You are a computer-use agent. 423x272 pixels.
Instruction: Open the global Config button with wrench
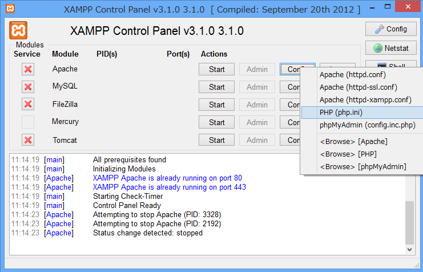coord(391,29)
